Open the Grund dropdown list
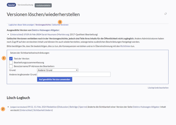The image size is (176, 125). coord(57,70)
